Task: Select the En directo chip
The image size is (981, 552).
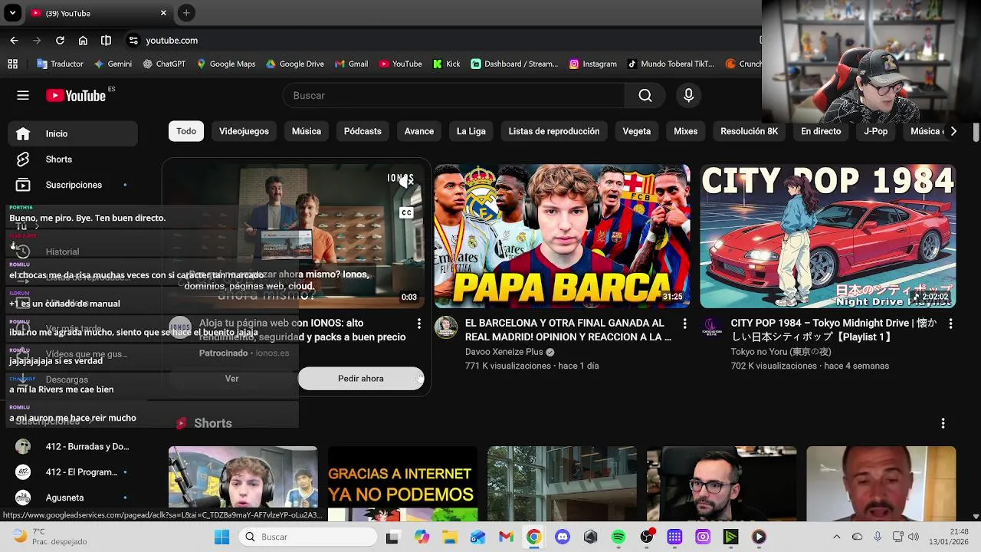Action: tap(821, 131)
